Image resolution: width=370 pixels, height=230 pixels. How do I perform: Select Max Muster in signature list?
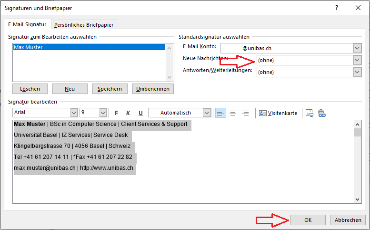coord(89,47)
